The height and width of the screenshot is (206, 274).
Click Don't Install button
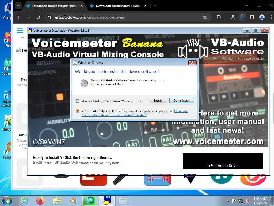182,101
